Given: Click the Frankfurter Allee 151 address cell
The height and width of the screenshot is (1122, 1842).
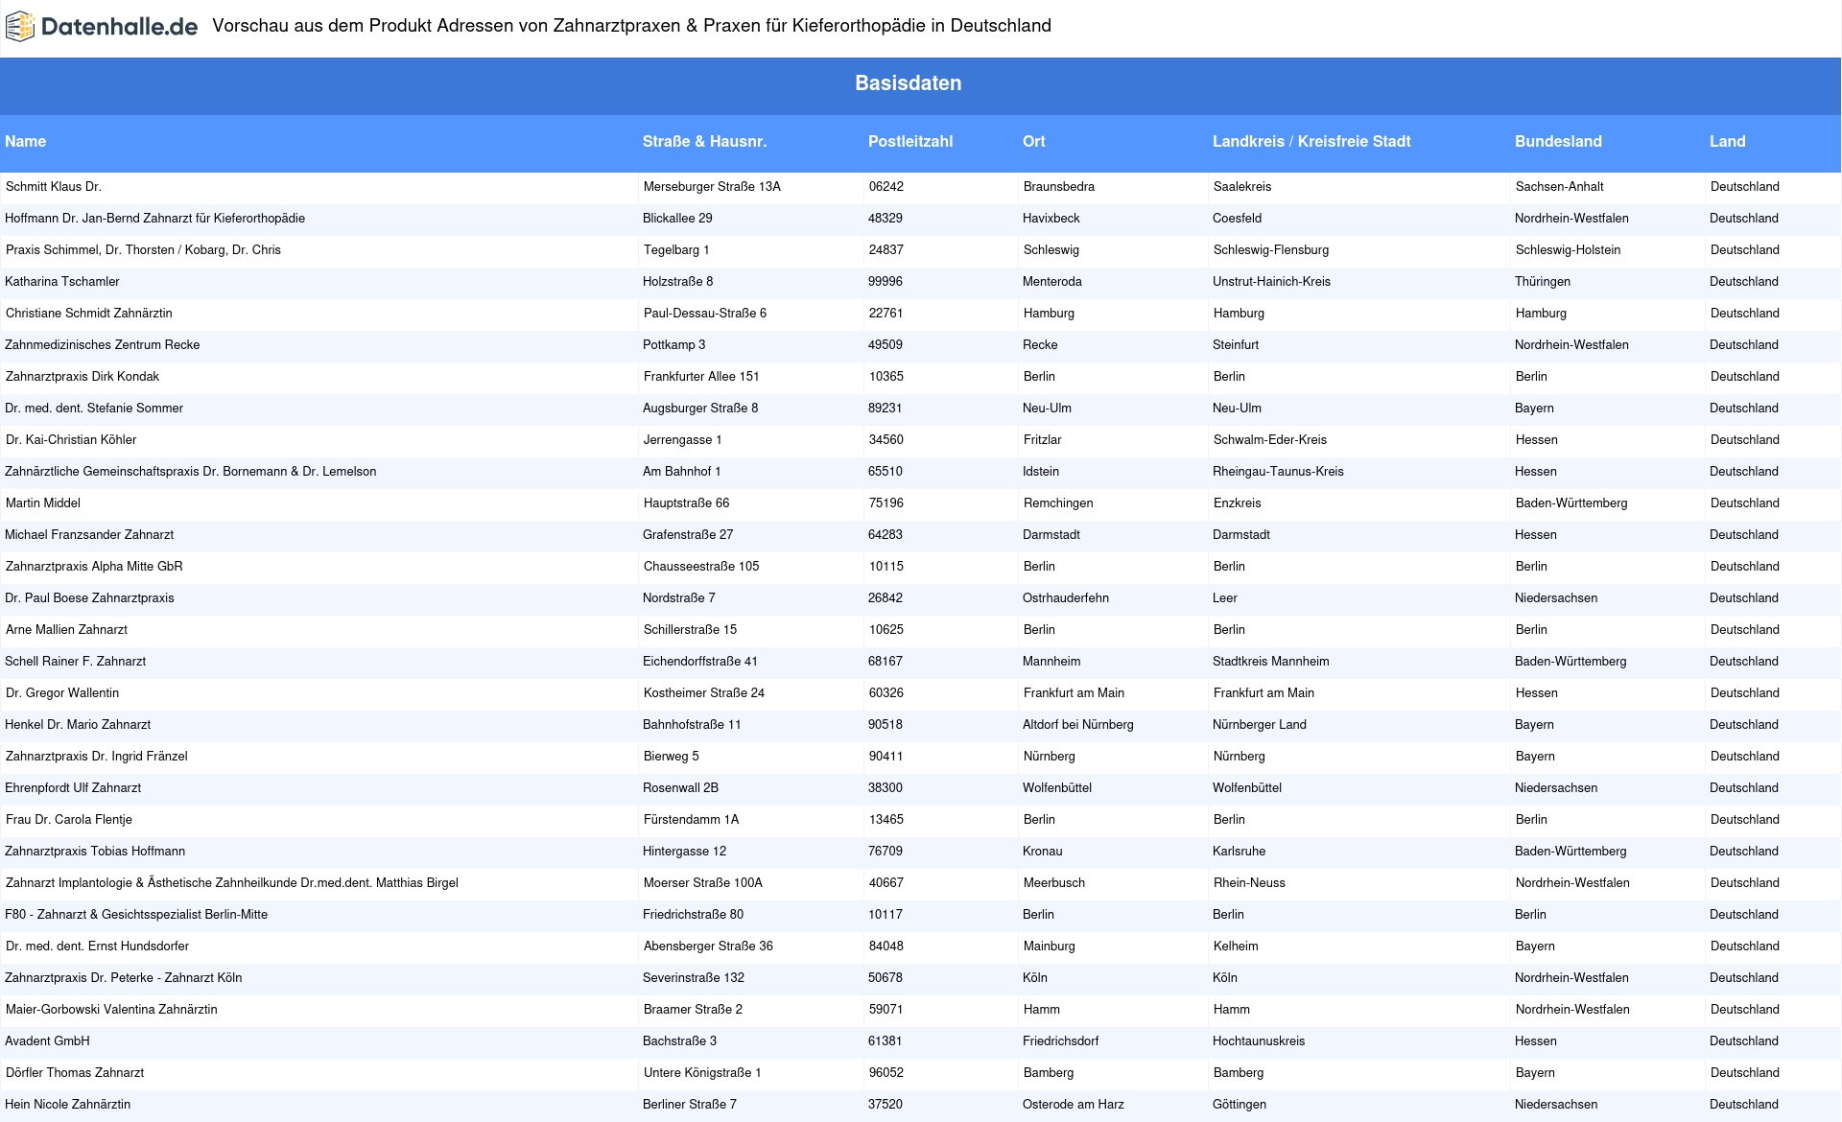Looking at the screenshot, I should 701,377.
